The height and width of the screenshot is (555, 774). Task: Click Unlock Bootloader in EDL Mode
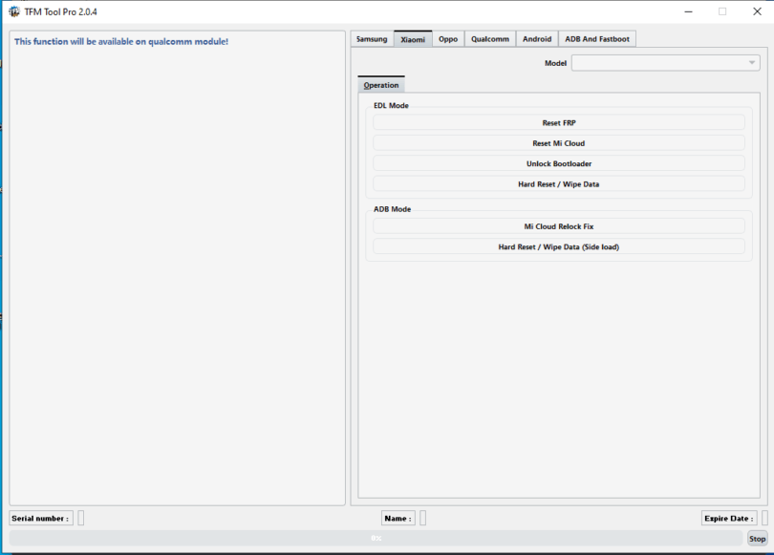(x=559, y=163)
